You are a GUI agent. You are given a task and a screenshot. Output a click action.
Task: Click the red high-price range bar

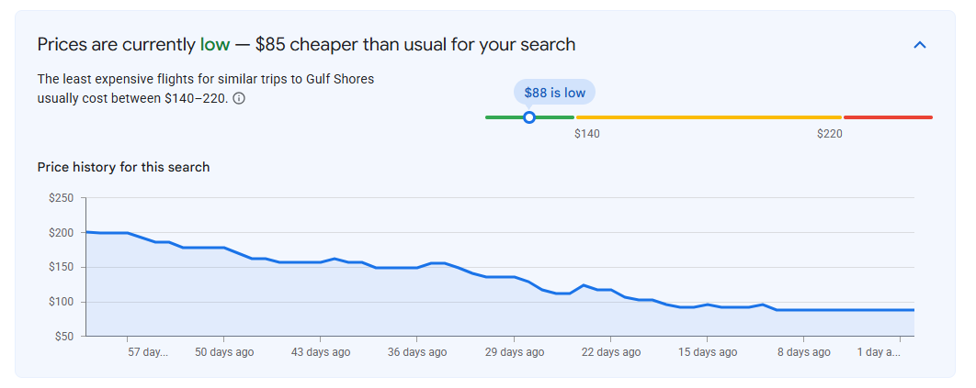(x=889, y=117)
